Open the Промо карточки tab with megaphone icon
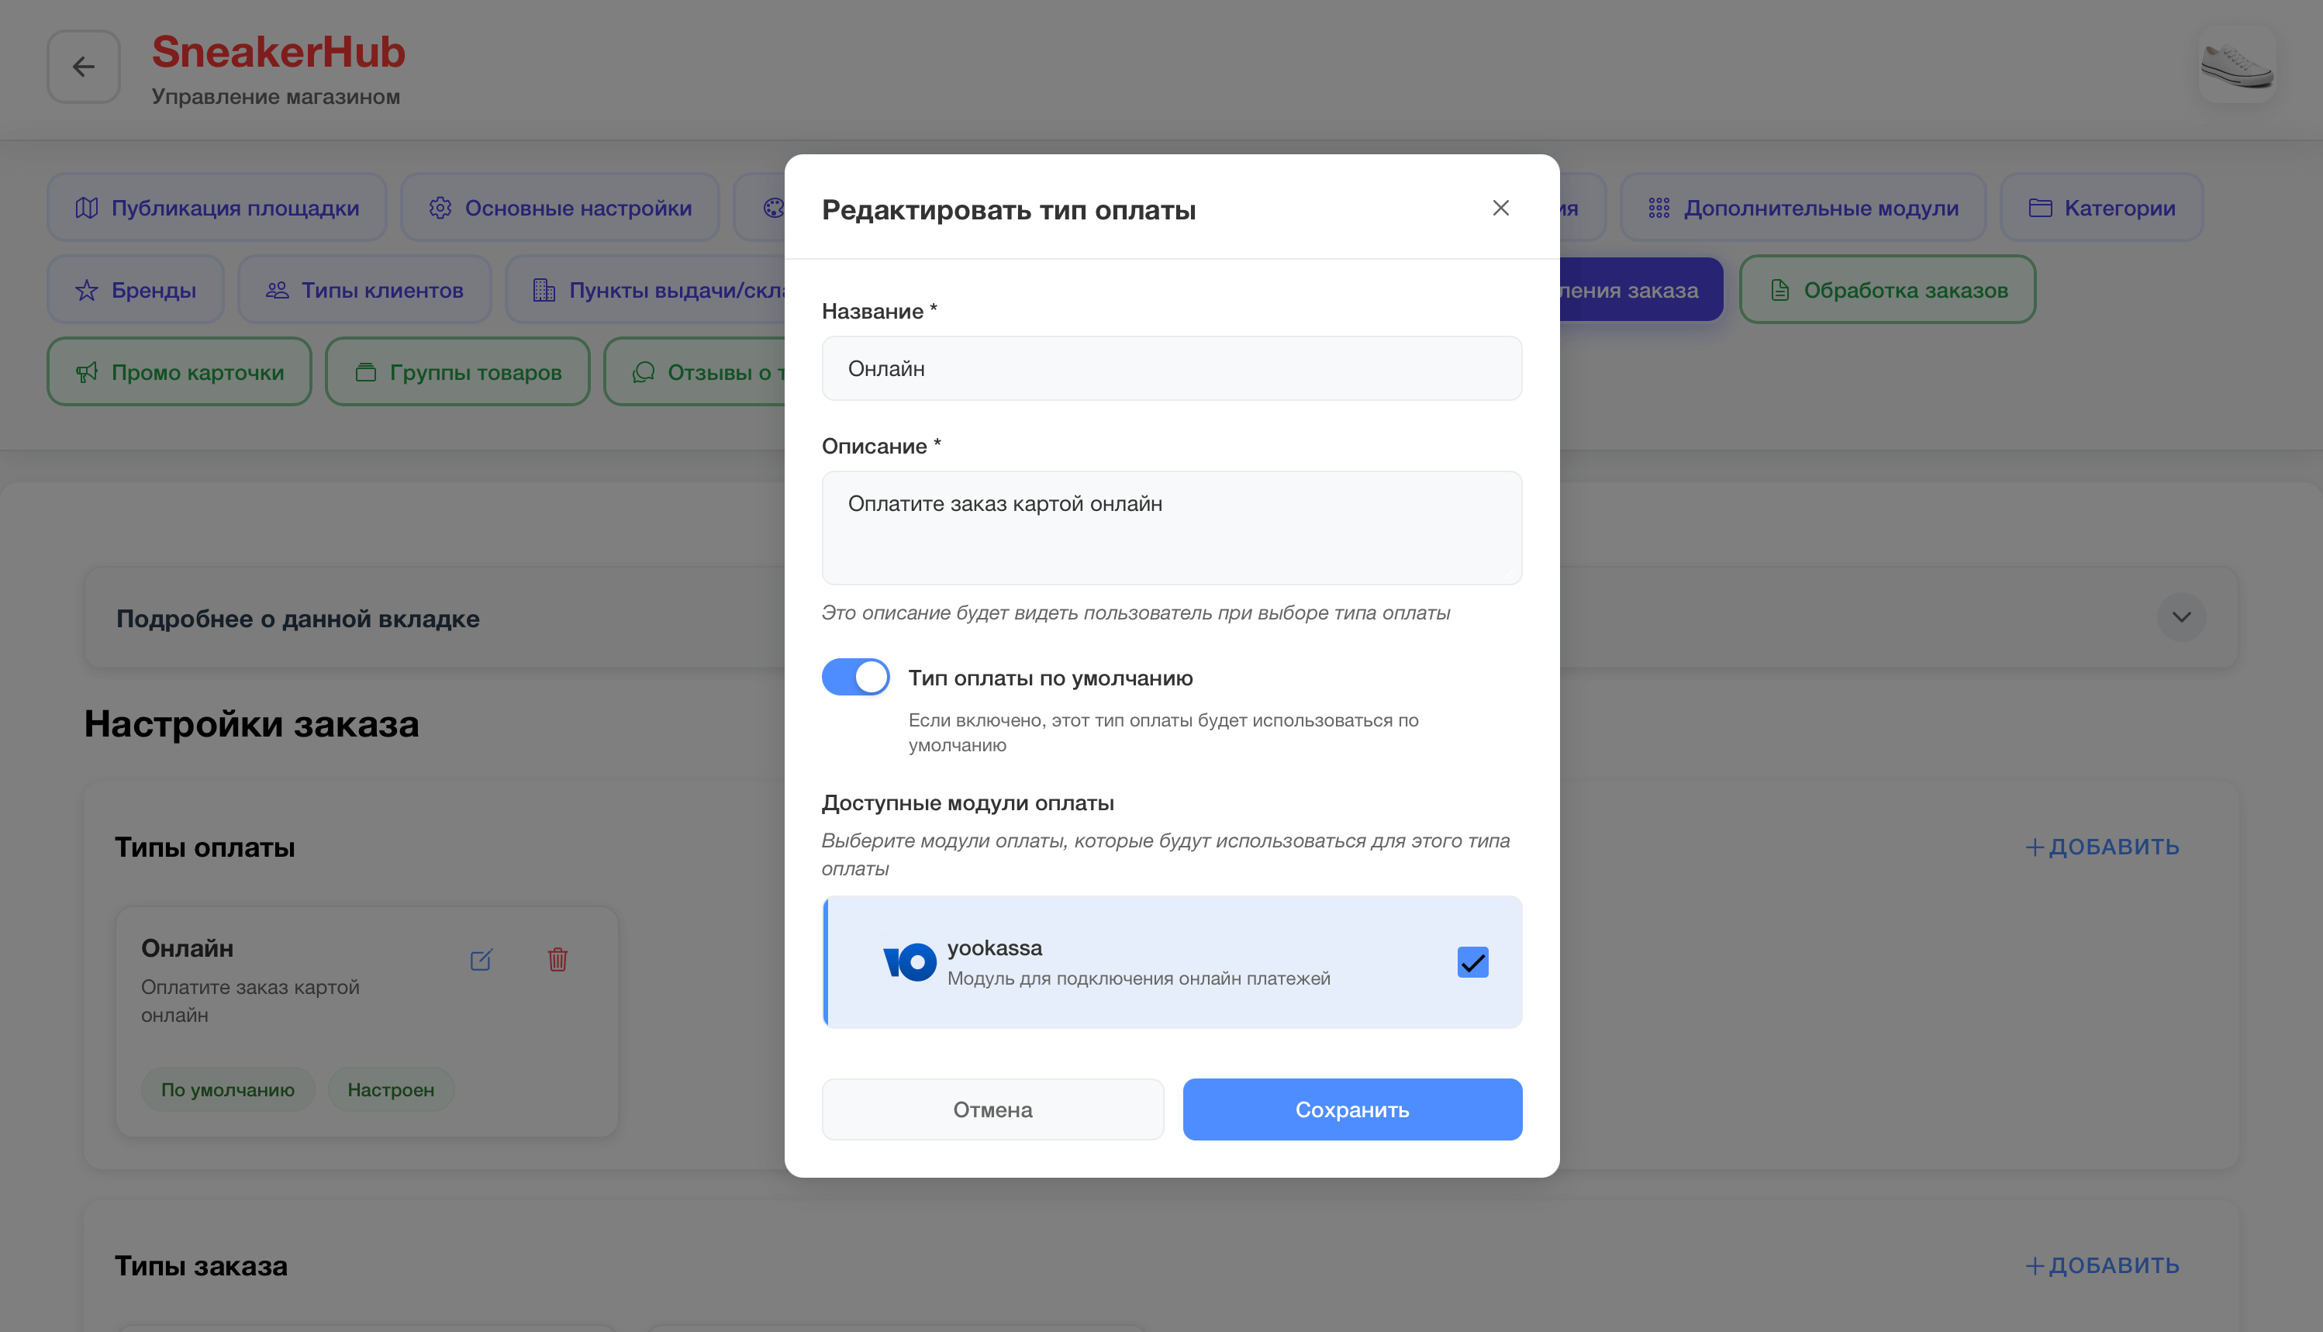 (179, 372)
